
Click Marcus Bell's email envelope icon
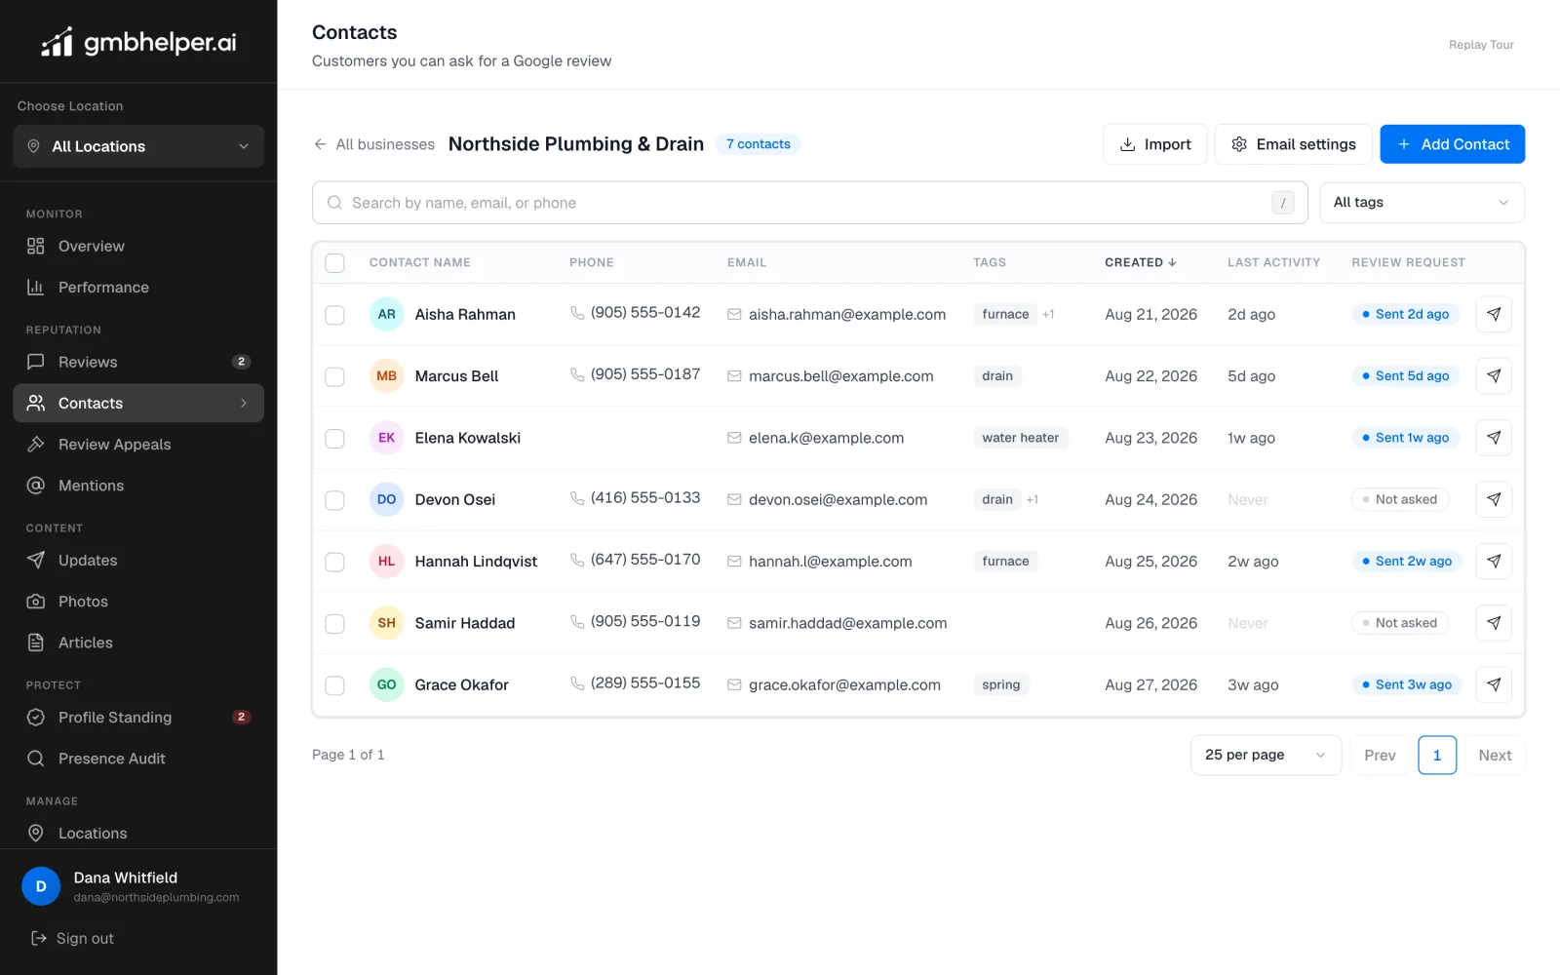(x=734, y=376)
